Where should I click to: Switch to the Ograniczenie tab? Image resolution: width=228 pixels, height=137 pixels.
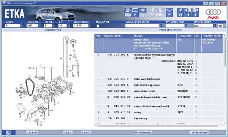coord(53,30)
